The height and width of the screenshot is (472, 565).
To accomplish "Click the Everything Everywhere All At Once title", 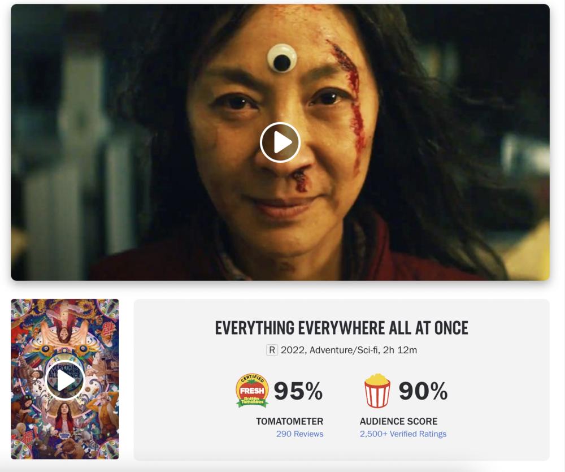I will 342,328.
